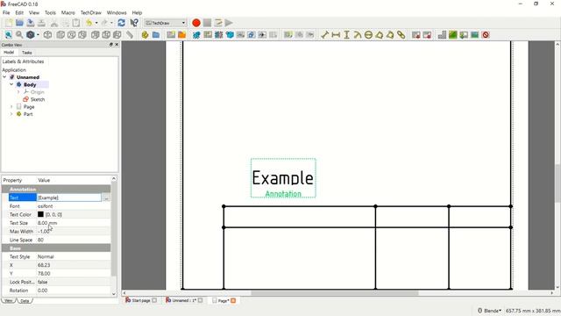Click the horizontal dimension tool
561x316 pixels.
336,35
